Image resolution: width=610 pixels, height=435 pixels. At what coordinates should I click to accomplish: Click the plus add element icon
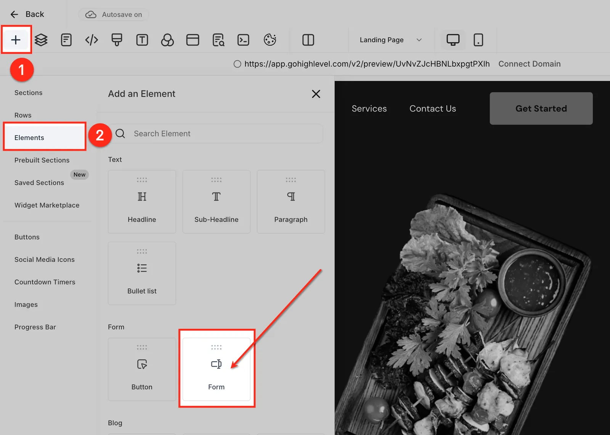pos(16,40)
